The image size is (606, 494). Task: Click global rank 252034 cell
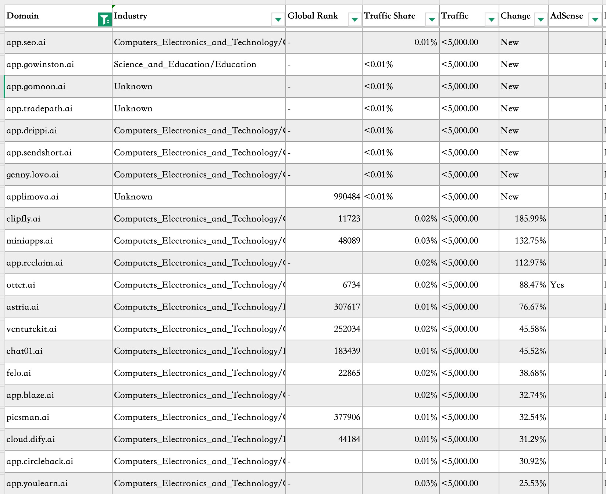pyautogui.click(x=324, y=329)
